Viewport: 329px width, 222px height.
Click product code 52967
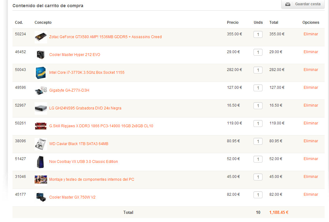click(x=20, y=105)
